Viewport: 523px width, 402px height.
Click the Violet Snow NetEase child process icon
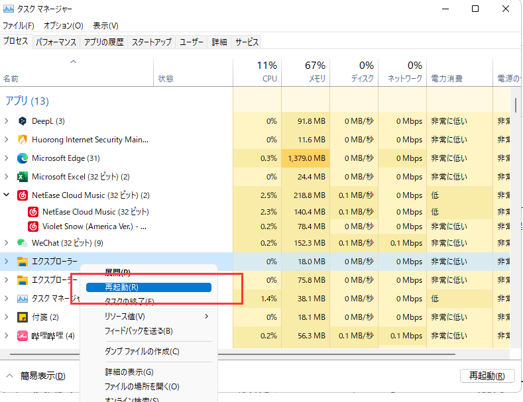(33, 226)
